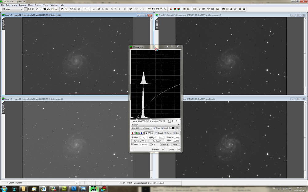Disable the Curve checkbox

165,133
